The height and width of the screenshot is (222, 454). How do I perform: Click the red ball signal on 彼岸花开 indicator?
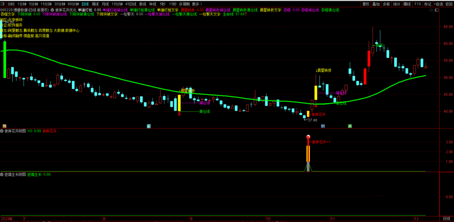pos(308,137)
